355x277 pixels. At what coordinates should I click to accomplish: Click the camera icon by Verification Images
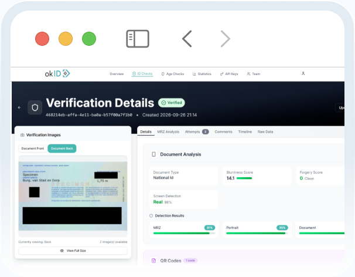coord(22,135)
